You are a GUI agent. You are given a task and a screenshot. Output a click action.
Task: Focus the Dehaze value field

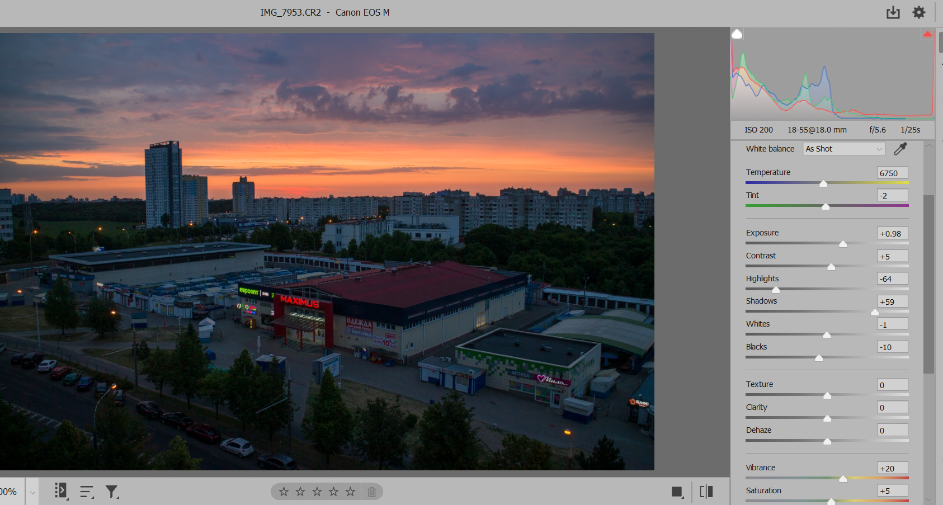coord(893,430)
